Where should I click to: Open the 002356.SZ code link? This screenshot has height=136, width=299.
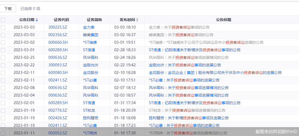point(58,35)
